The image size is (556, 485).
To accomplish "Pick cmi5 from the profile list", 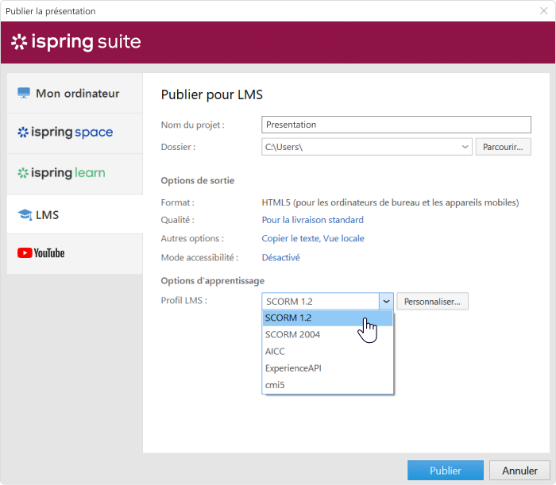I will [x=327, y=385].
